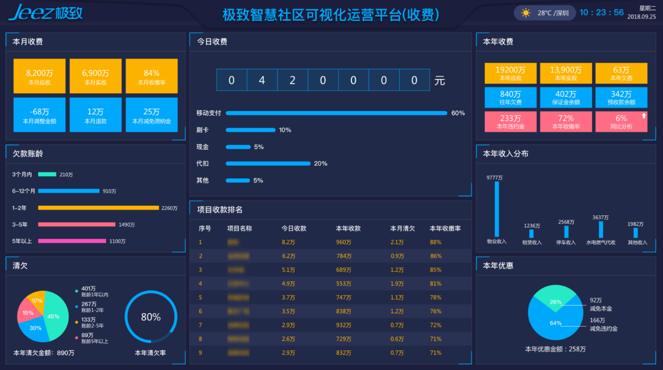Viewport: 663px width, 370px height.
Task: Click the 代扣 20% progress bar
Action: [268, 164]
